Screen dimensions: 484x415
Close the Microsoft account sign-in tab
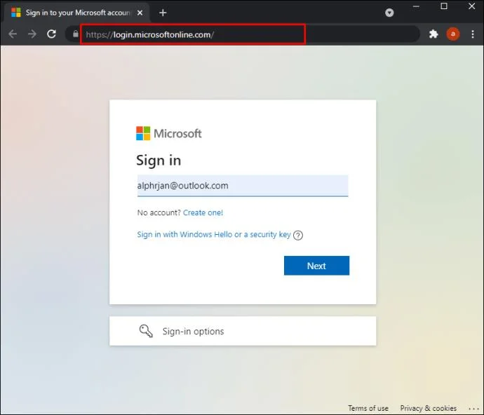pyautogui.click(x=140, y=13)
